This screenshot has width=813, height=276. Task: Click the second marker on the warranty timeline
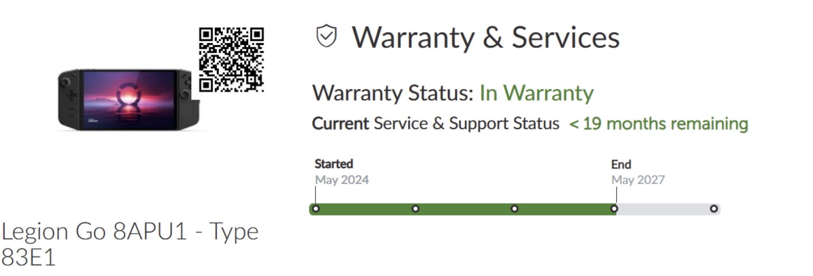click(x=415, y=209)
